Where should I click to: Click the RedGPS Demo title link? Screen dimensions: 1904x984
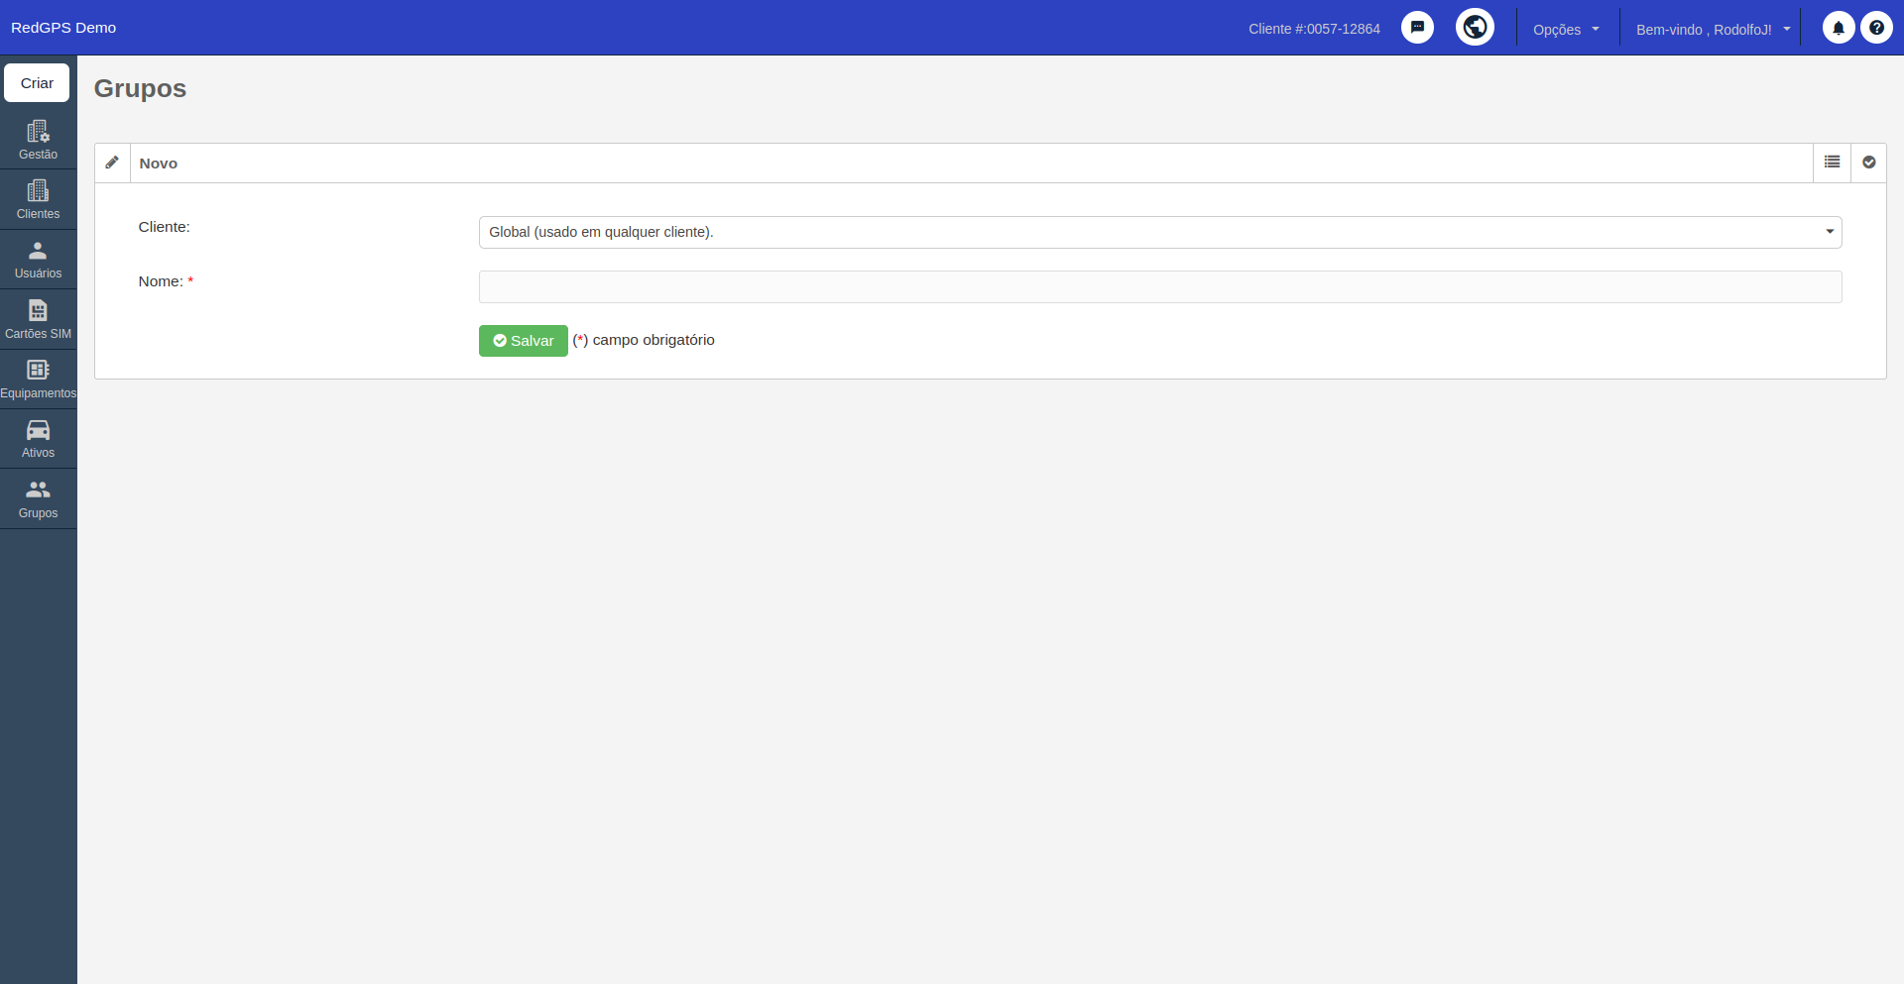(x=63, y=28)
